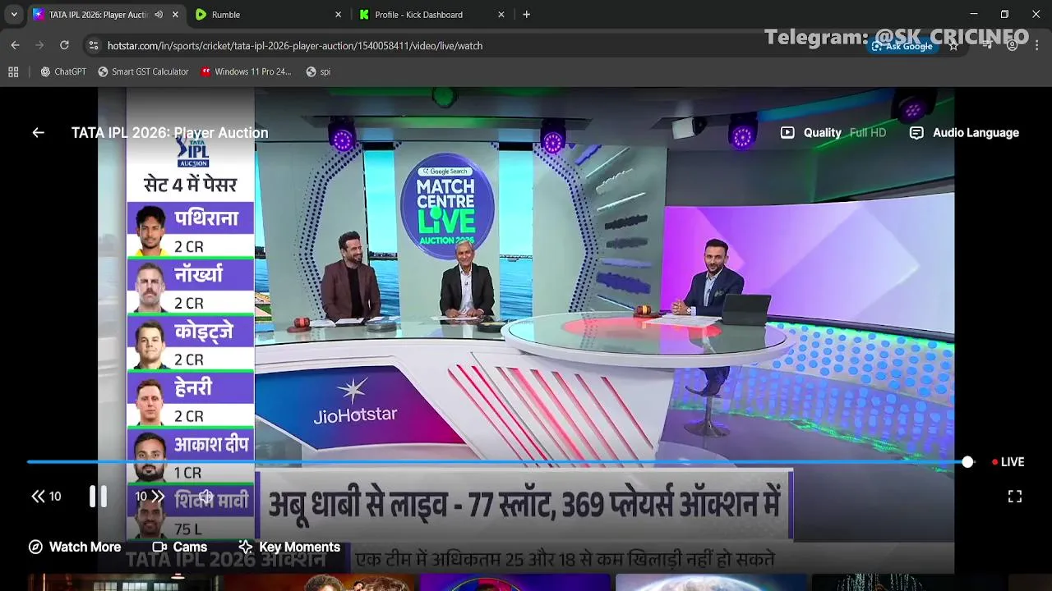
Task: Go forward in browser history
Action: 39,45
